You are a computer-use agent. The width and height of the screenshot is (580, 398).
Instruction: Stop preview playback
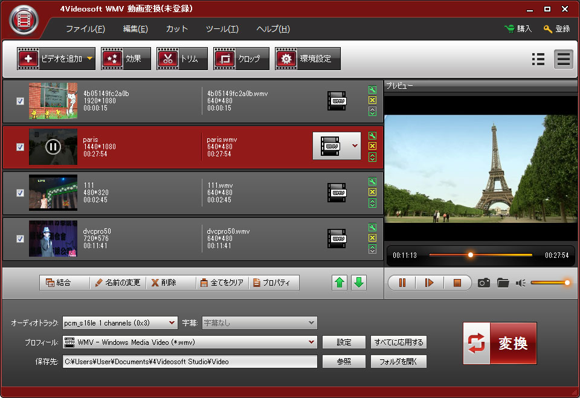(x=457, y=283)
